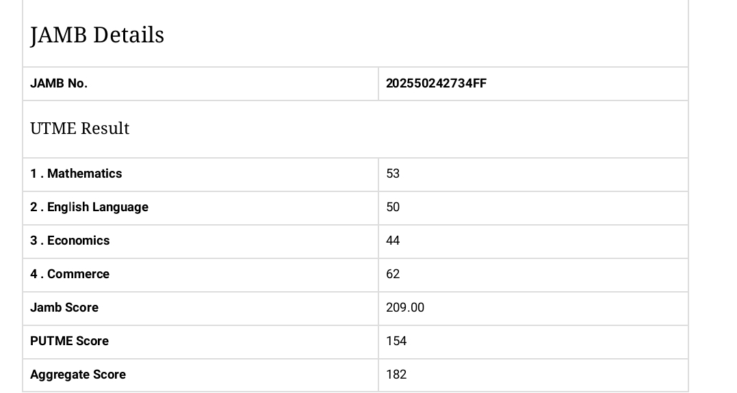Viewport: 737px width, 393px height.
Task: Click the highest UTME subject score value
Action: [x=393, y=274]
